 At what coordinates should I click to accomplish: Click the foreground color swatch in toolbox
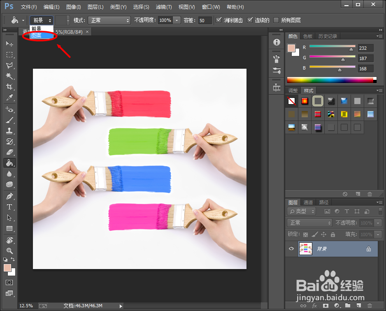[x=7, y=268]
